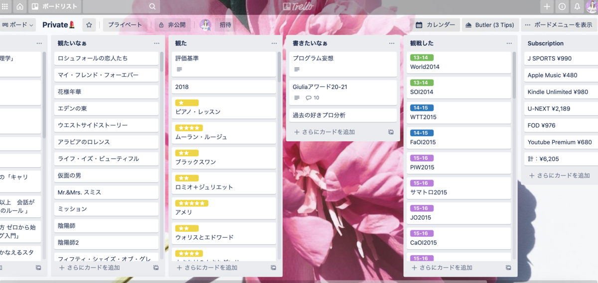Click template icon in 観た list footer
The height and width of the screenshot is (283, 598).
[x=274, y=268]
